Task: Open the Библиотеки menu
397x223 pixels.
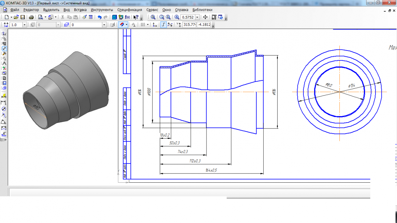Action: (202, 10)
